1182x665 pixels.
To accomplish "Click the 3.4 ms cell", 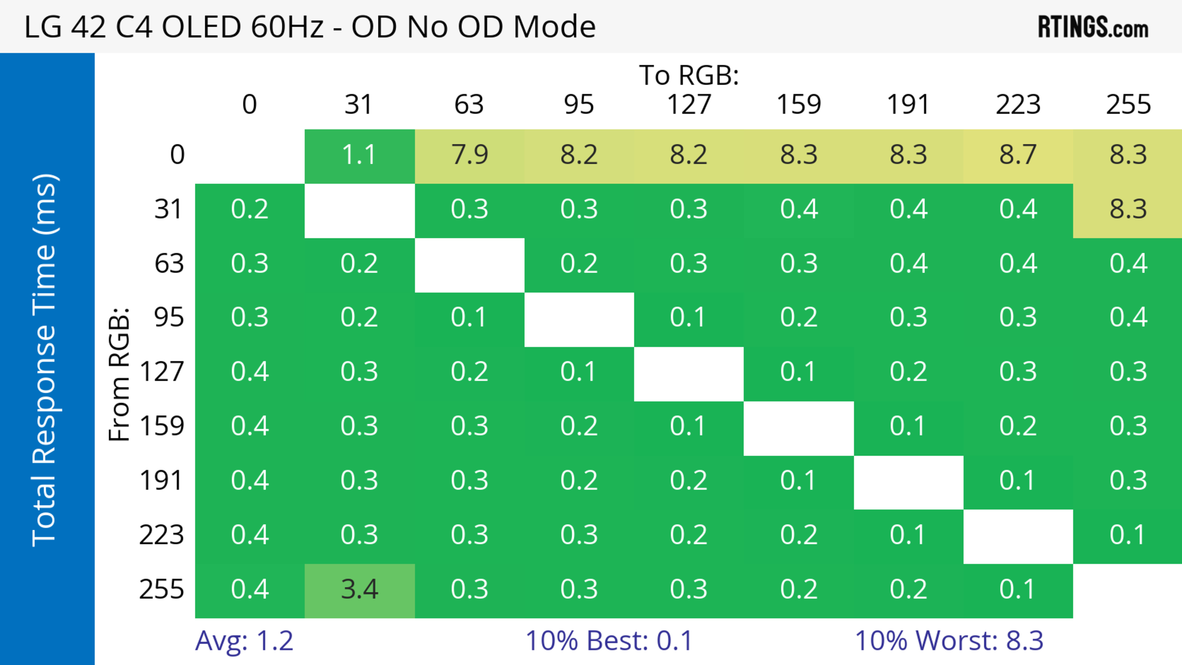I will point(359,590).
